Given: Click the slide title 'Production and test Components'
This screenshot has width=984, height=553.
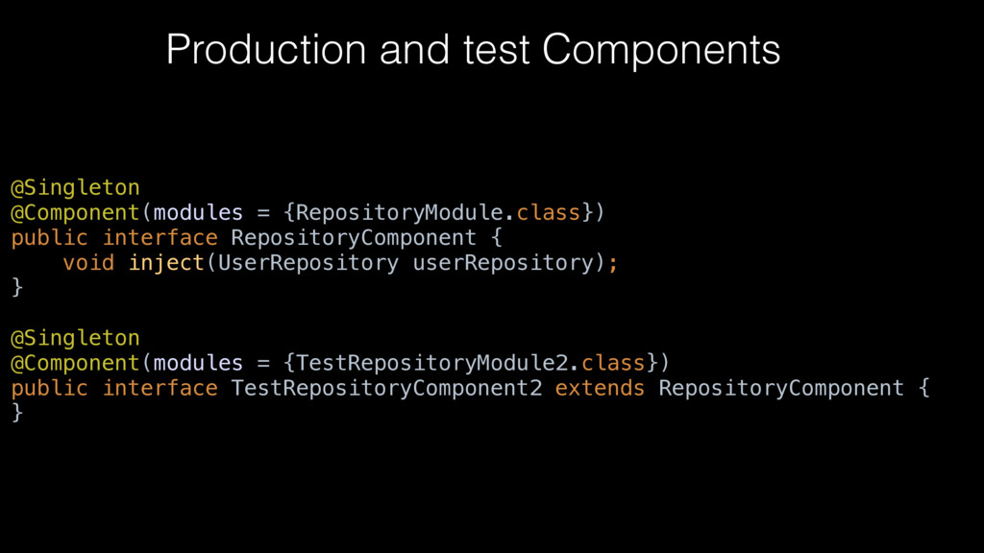Looking at the screenshot, I should click(473, 50).
